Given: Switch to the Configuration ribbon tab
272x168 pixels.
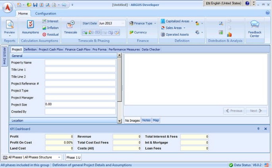Looking at the screenshot, I should click(x=46, y=13).
